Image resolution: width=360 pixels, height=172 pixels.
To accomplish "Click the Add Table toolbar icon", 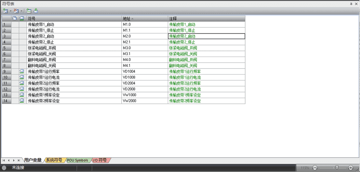I will click(5, 11).
